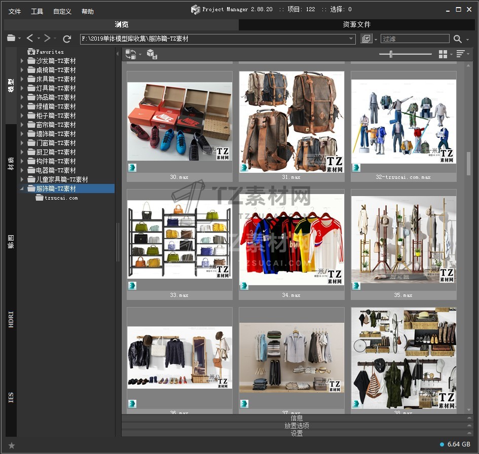Expand the 信息 panel

[x=297, y=418]
